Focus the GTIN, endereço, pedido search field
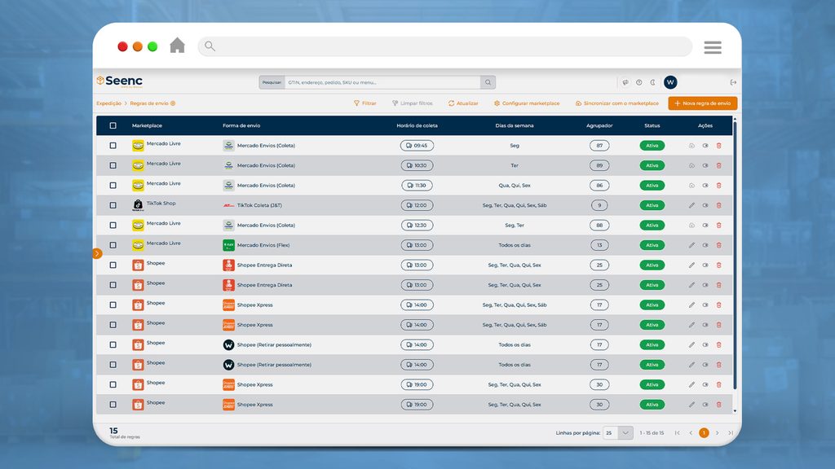Image resolution: width=835 pixels, height=469 pixels. point(382,82)
